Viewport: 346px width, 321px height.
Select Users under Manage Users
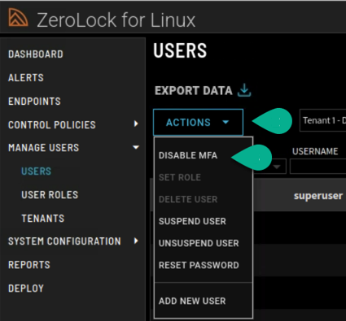[36, 171]
